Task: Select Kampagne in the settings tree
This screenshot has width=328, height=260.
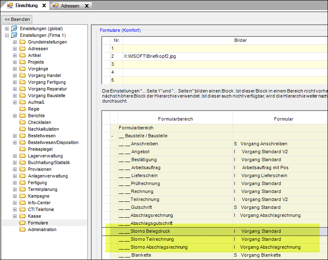Action: pyautogui.click(x=38, y=196)
